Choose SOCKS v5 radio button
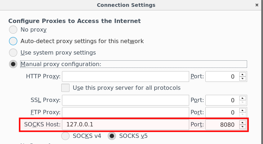The image size is (263, 144). [112, 136]
